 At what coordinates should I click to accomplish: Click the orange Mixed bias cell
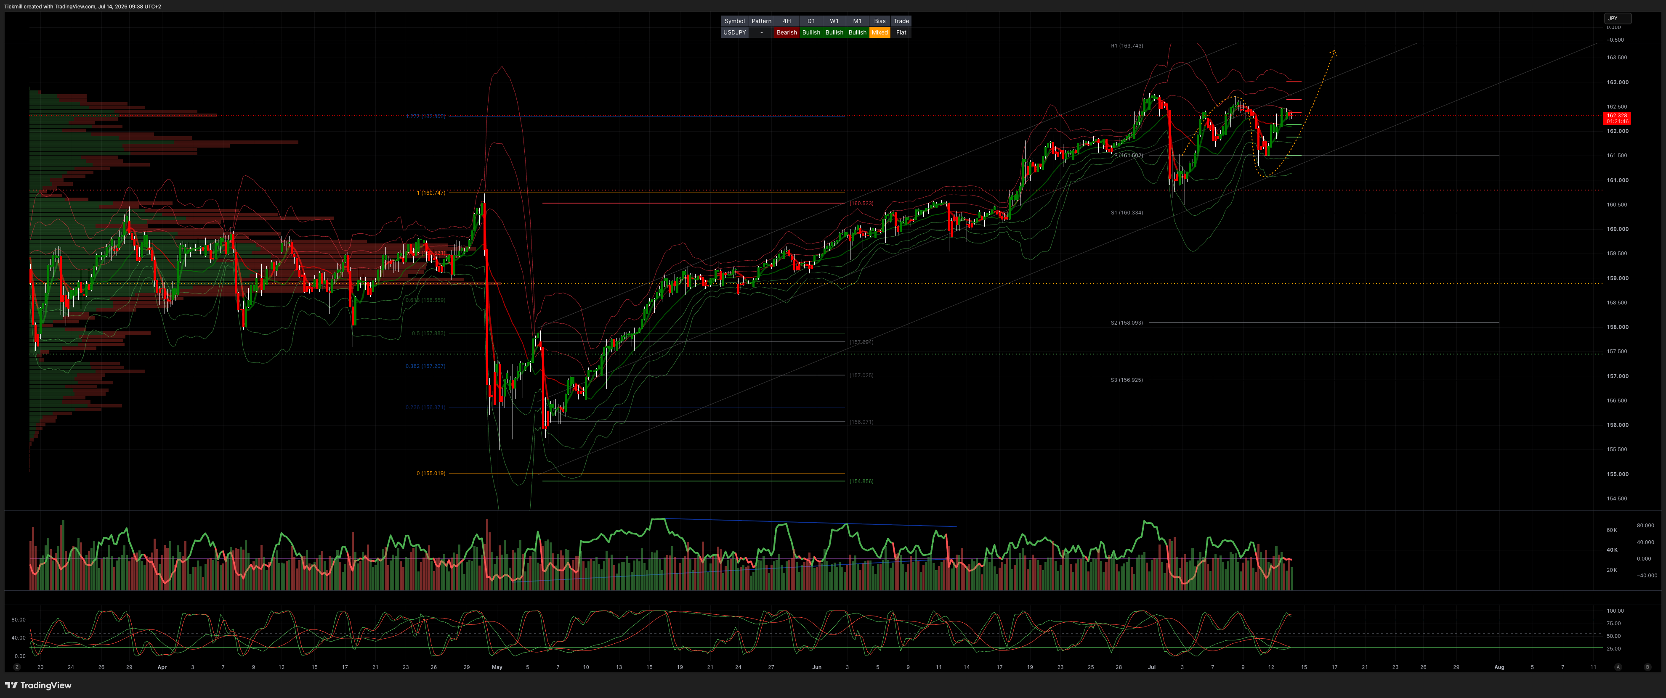click(x=879, y=32)
